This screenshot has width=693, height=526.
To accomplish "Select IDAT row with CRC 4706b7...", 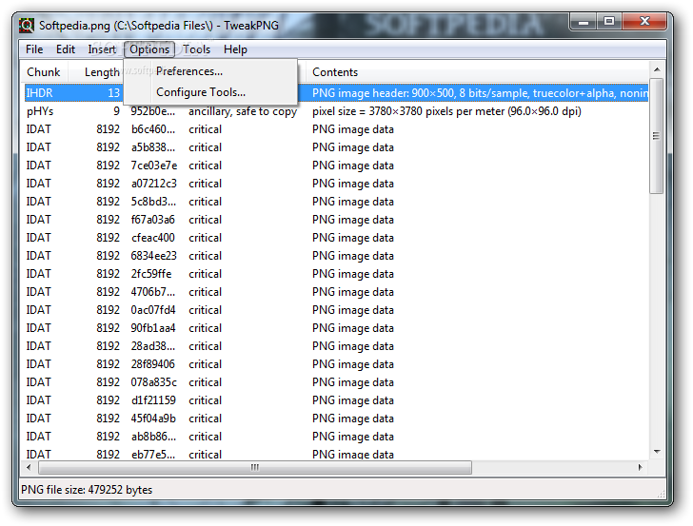I will coord(336,292).
